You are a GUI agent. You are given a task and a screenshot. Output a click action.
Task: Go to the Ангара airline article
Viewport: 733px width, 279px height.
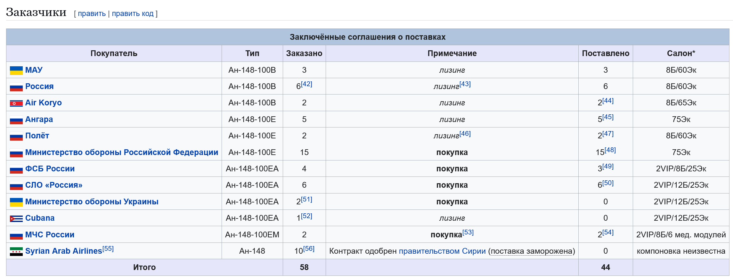[39, 119]
